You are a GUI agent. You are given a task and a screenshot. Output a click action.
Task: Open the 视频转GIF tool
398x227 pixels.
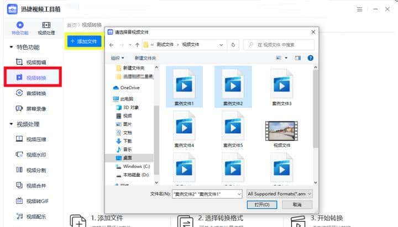[x=32, y=201]
